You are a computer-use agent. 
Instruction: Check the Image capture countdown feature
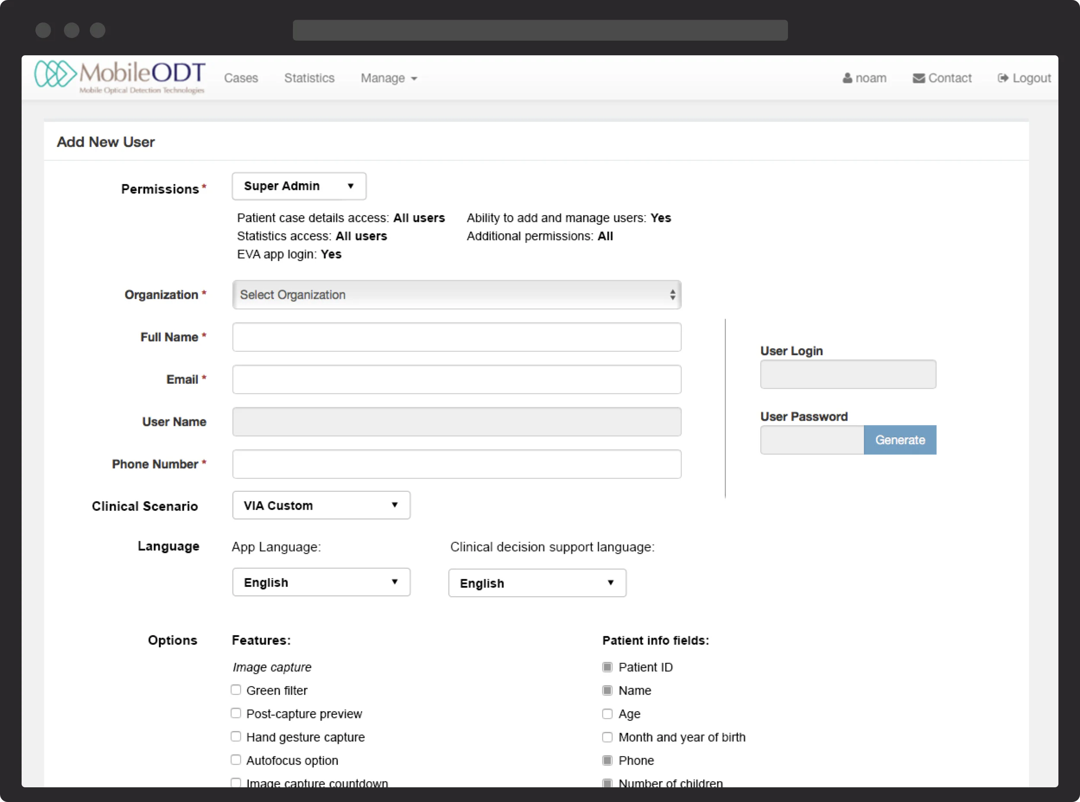click(236, 782)
